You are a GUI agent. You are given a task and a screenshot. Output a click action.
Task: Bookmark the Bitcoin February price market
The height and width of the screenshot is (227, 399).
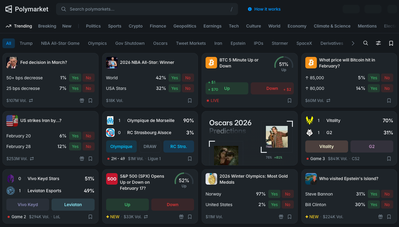(389, 100)
